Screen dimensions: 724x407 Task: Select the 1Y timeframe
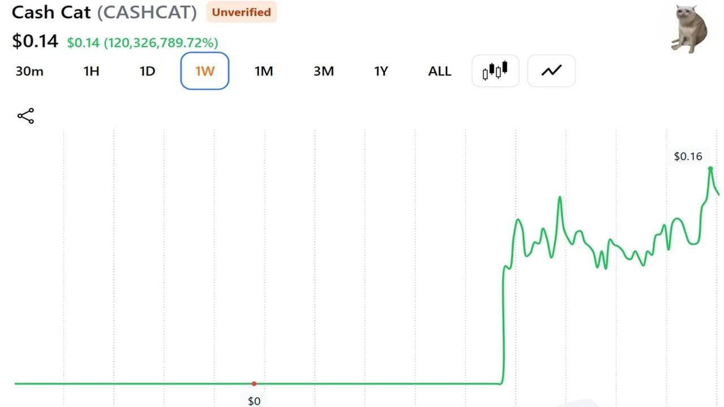click(x=381, y=71)
